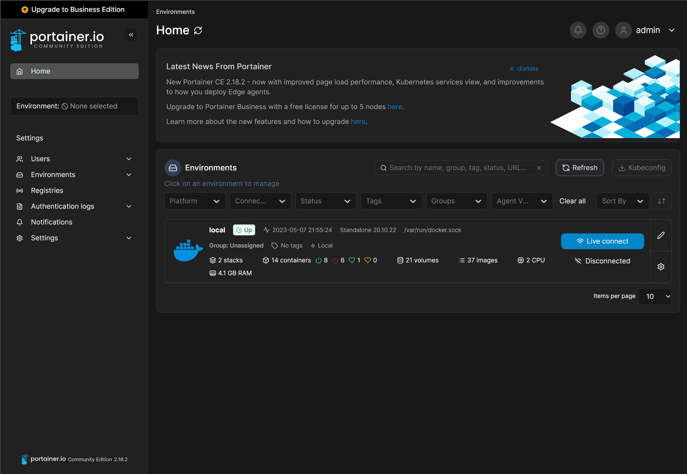The height and width of the screenshot is (474, 687).
Task: Toggle the sort order arrows icon
Action: tap(661, 201)
